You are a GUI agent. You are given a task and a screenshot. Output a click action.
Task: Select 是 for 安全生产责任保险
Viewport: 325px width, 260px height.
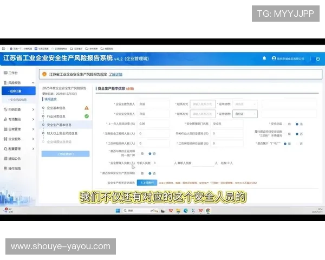pos(140,173)
